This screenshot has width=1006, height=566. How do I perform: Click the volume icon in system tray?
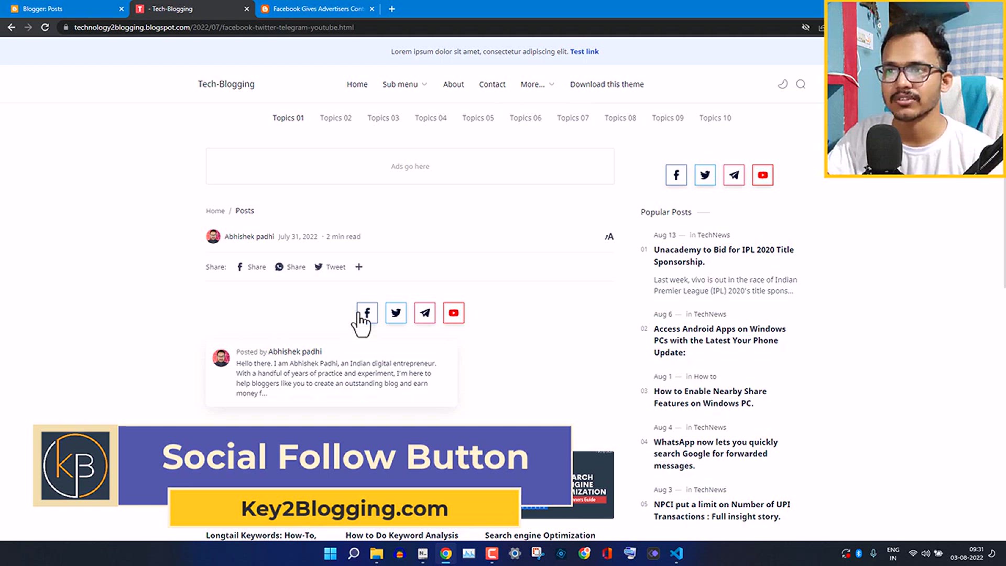(925, 553)
